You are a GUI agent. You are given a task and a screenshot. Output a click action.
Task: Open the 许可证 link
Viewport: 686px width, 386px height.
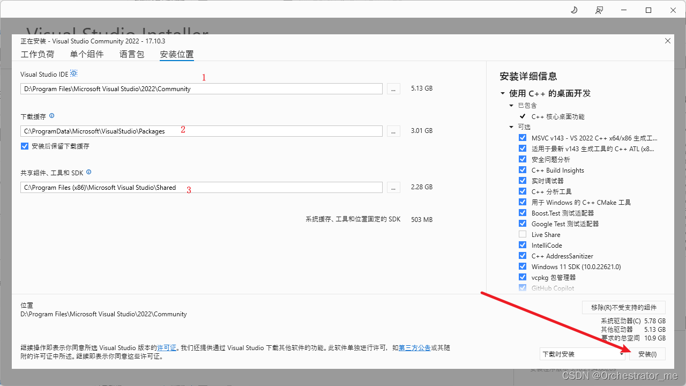pos(166,348)
